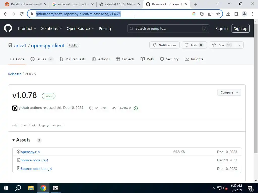The height and width of the screenshot is (193, 258).
Task: Reload the page with refresh icon
Action: 22,14
